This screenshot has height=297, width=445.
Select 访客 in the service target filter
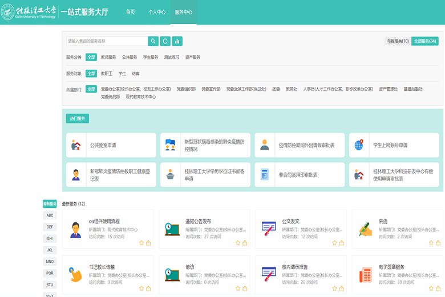click(136, 74)
